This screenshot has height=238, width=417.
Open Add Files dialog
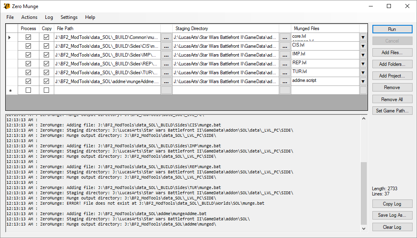[x=392, y=53]
